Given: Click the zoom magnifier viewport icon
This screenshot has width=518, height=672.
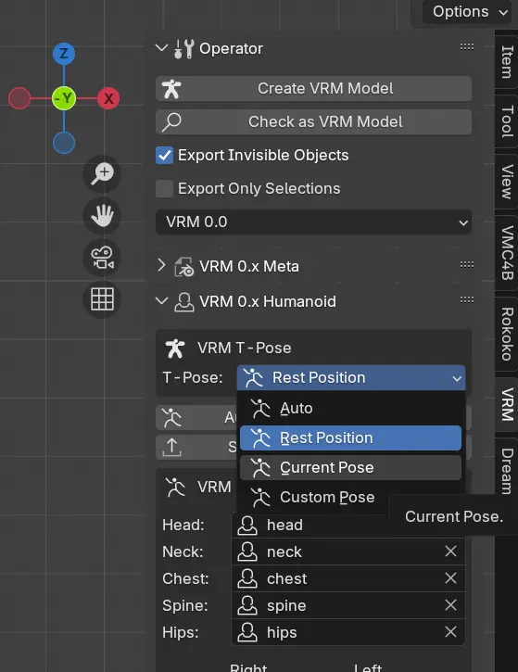Looking at the screenshot, I should 102,174.
